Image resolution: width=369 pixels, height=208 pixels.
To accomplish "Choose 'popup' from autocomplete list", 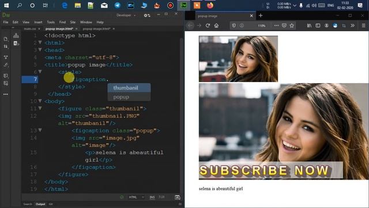I will tap(129, 97).
